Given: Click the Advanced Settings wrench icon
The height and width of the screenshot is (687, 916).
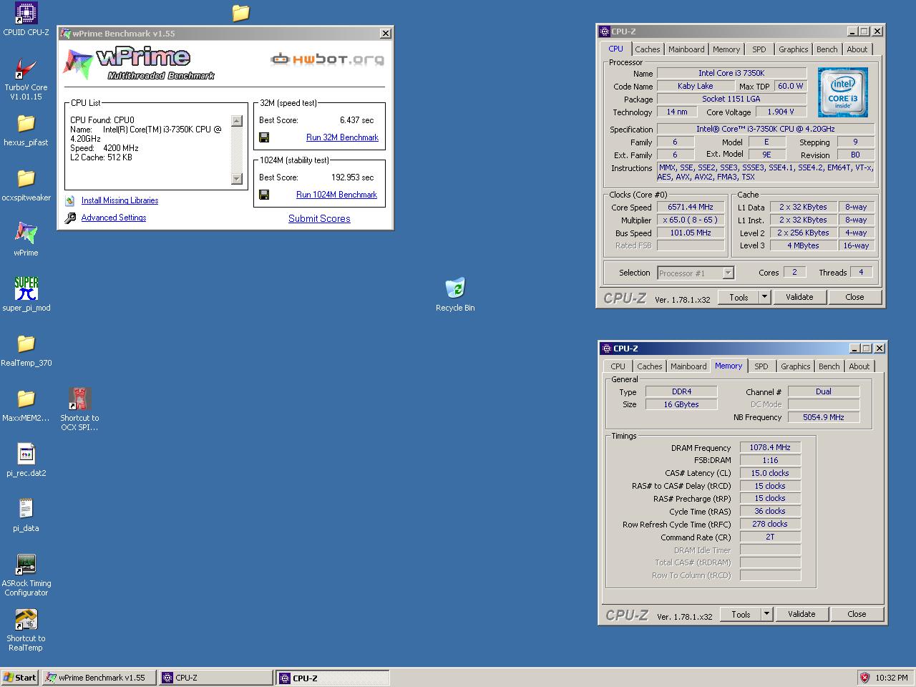Looking at the screenshot, I should click(70, 218).
